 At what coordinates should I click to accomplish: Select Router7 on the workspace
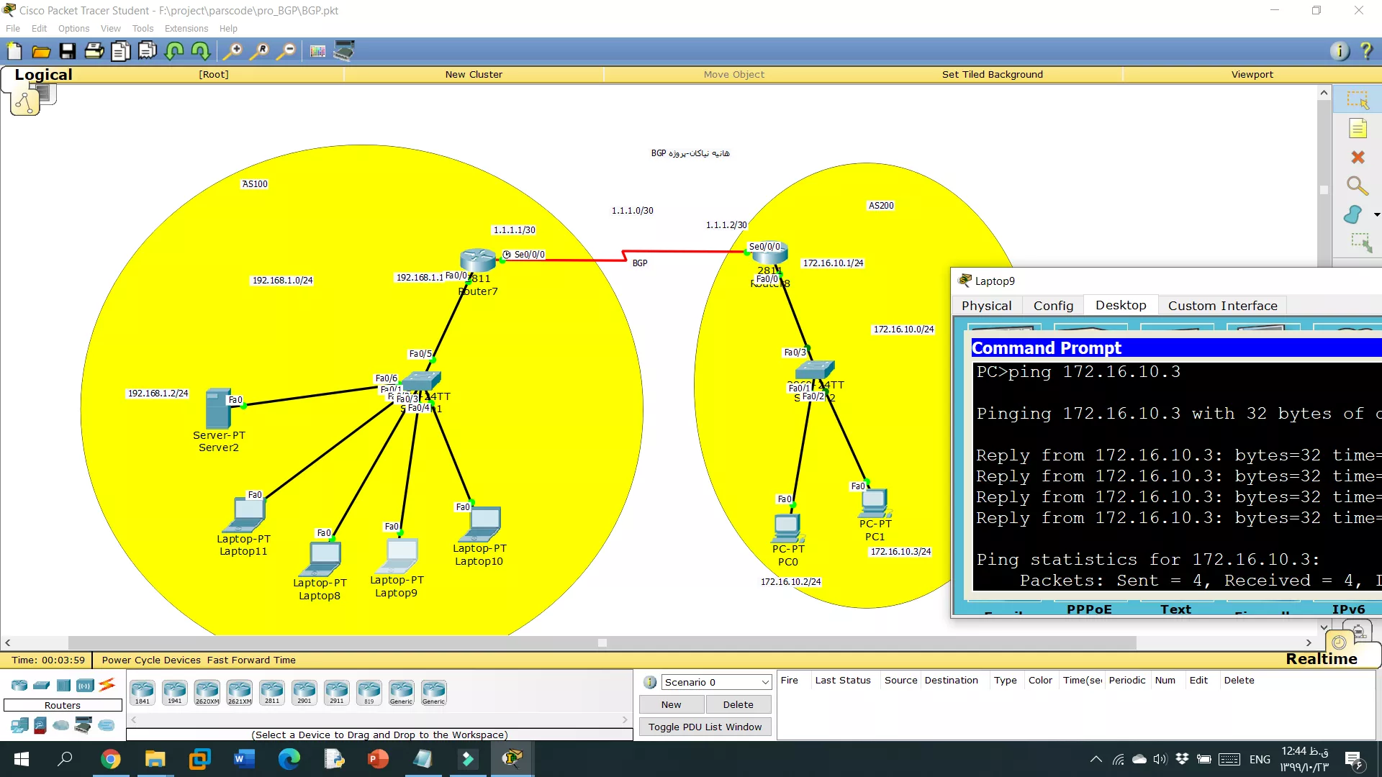click(478, 261)
